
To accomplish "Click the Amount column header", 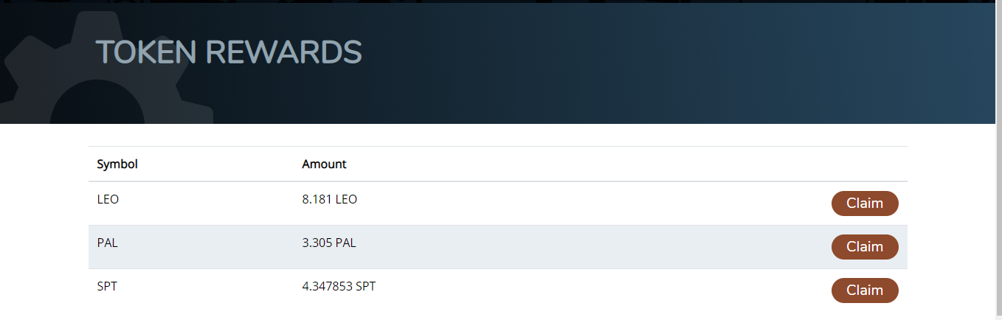I will (324, 164).
